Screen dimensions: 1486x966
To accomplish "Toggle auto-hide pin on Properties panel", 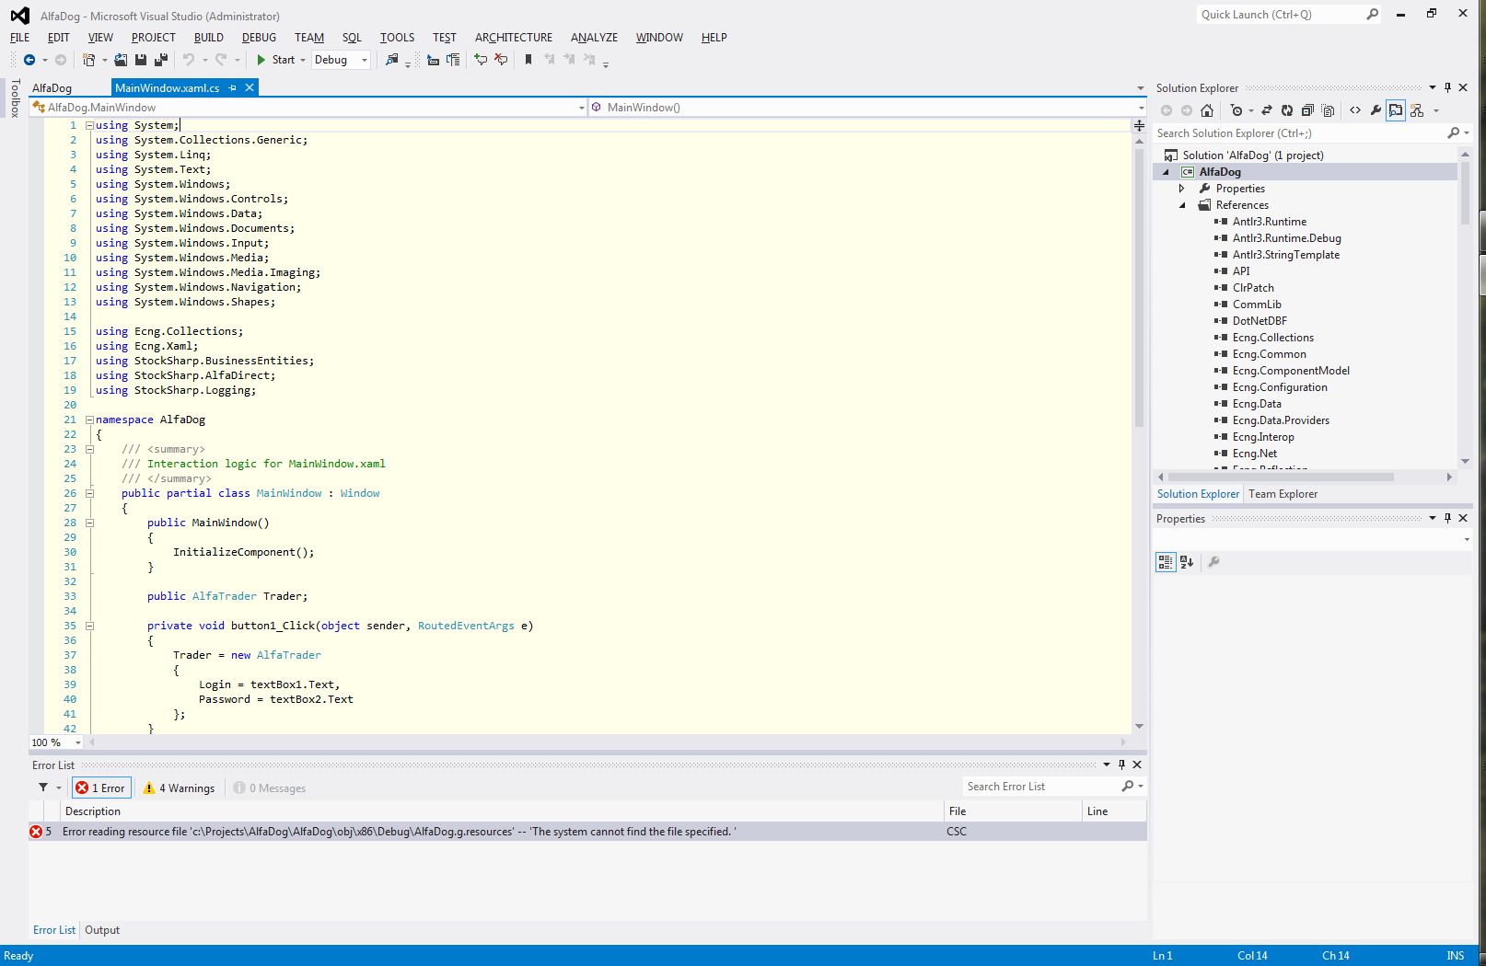I will point(1447,518).
